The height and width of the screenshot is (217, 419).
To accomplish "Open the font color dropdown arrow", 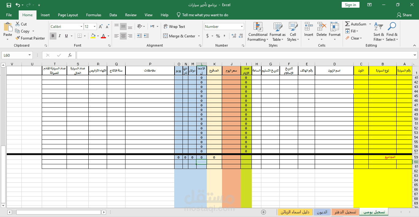I will pos(108,36).
